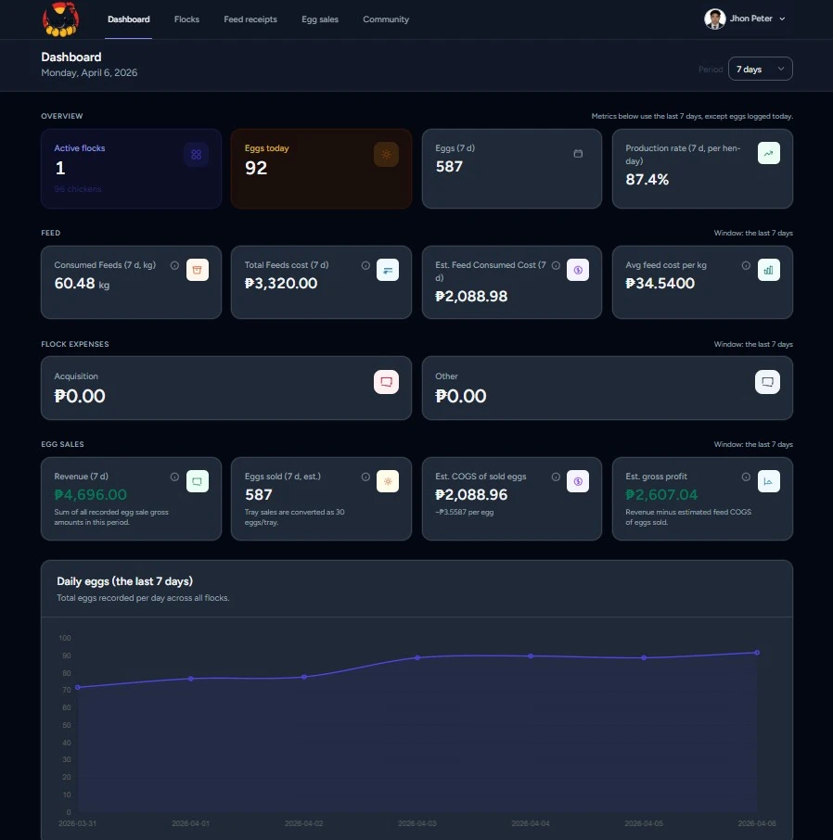This screenshot has height=840, width=833.
Task: Click the peso icon on Est. Feed Consumed Cost
Action: coord(577,270)
